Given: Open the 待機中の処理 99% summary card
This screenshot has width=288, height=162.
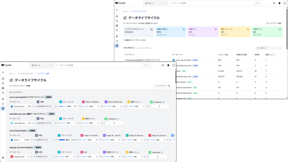Looking at the screenshot, I should 171,32.
